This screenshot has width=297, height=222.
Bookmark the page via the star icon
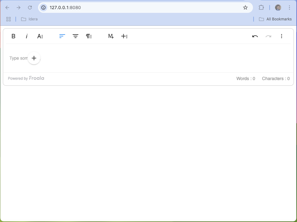click(x=245, y=7)
